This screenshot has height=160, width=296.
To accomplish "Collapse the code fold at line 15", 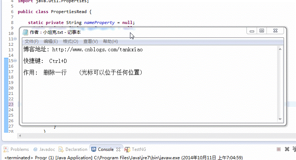I will point(15,61).
